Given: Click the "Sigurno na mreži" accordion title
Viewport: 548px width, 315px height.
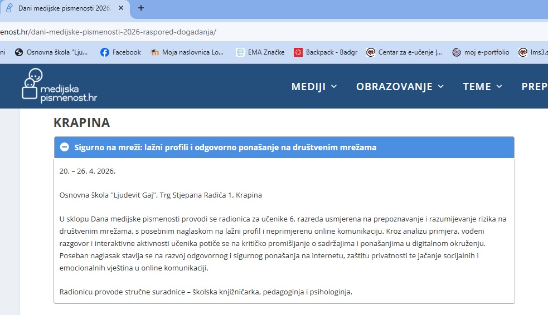Looking at the screenshot, I should [225, 147].
